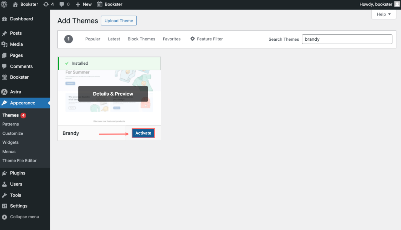
Task: Click the Bookster calendar icon in admin bar
Action: click(x=100, y=4)
